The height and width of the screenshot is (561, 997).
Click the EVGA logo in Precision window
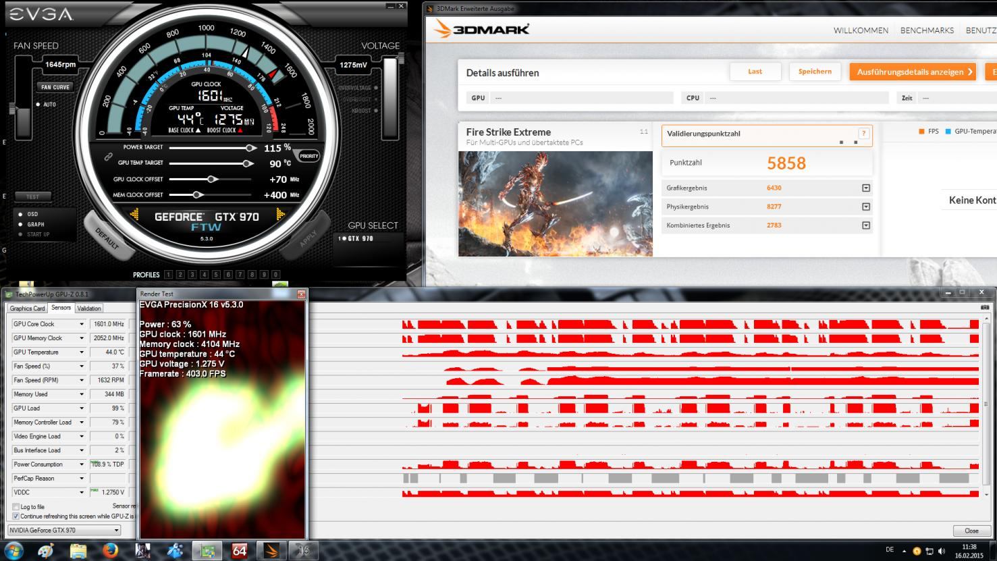point(41,15)
